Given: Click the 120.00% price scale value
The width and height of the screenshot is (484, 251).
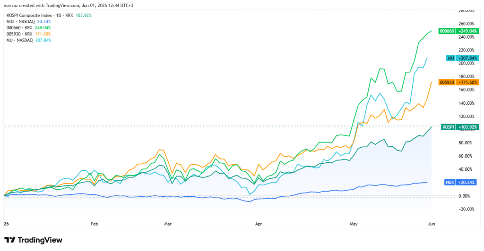Looking at the screenshot, I should tap(467, 117).
